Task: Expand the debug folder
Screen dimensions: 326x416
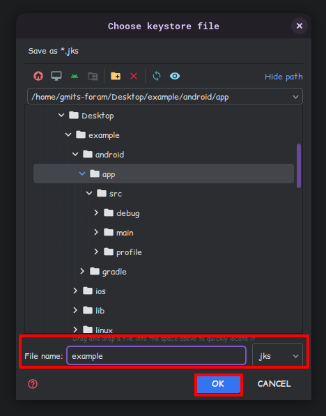Action: pos(96,213)
